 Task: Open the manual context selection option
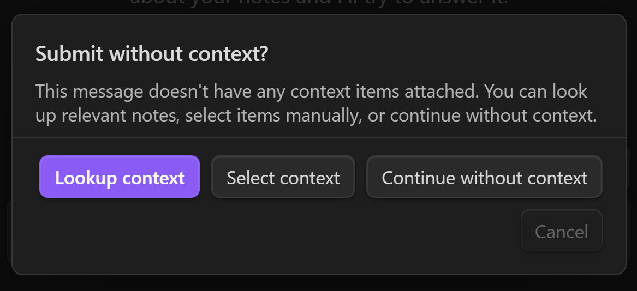coord(283,177)
